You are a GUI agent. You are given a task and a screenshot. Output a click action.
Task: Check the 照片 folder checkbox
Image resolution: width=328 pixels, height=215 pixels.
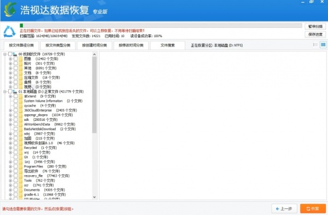coord(16,63)
